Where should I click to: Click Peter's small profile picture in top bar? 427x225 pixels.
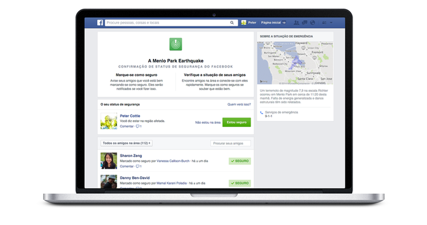point(244,23)
